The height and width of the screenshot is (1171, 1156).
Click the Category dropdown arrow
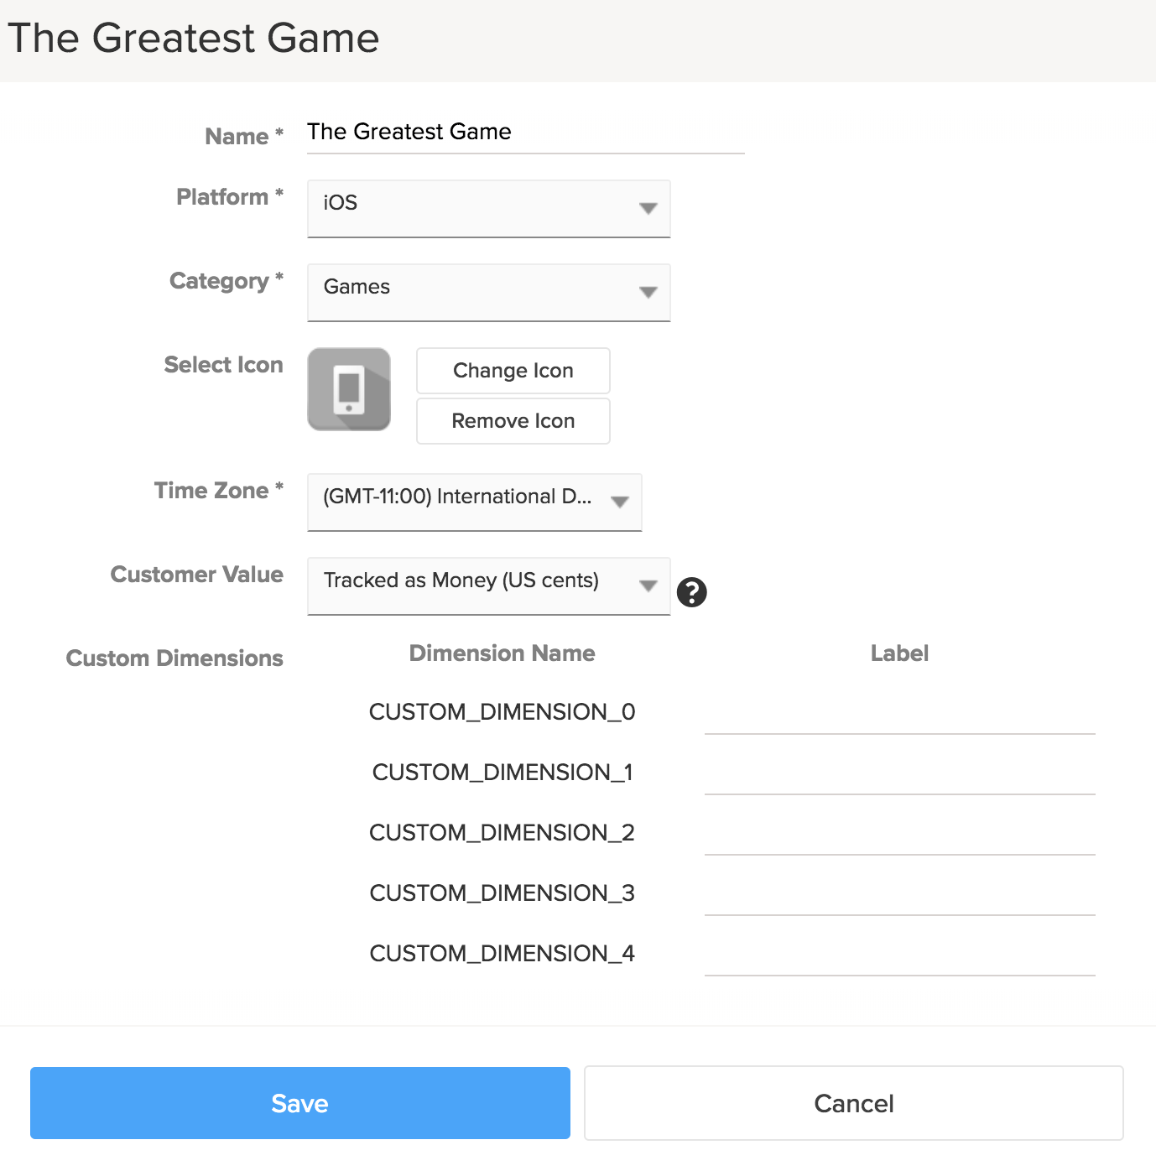tap(648, 292)
